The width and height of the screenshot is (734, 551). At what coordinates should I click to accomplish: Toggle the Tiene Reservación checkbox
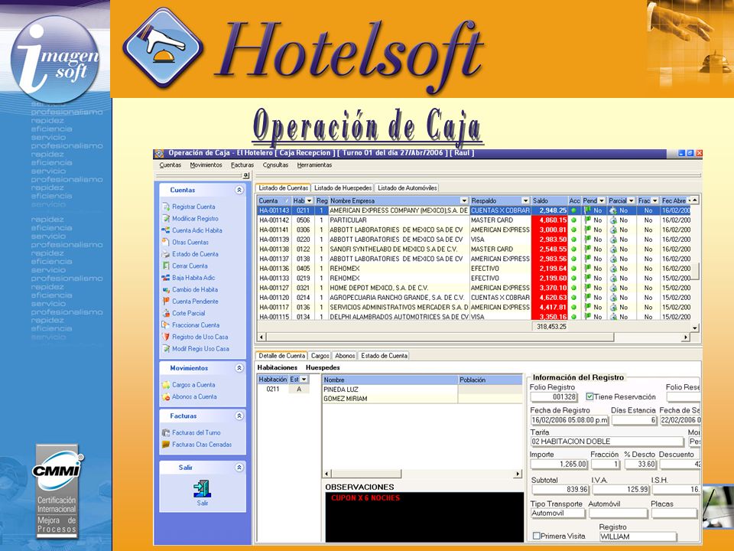(x=589, y=396)
